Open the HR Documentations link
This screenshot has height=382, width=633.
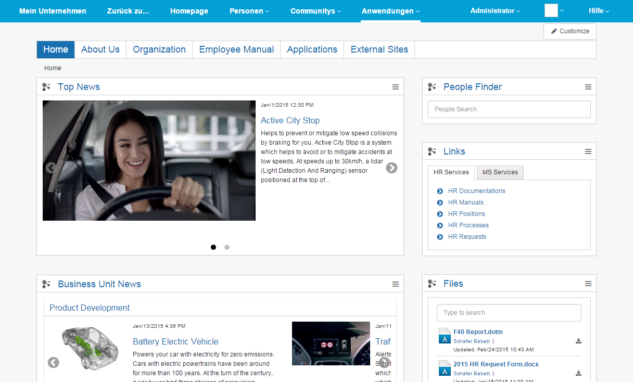[x=476, y=191]
